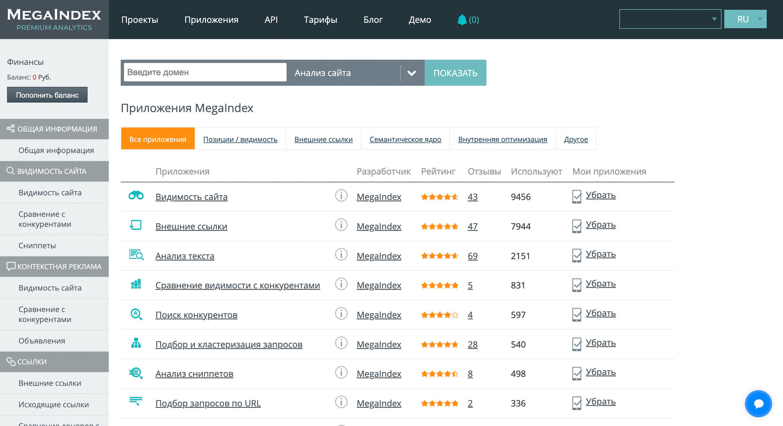Toggle the checkmark for Видимость сайта app
The width and height of the screenshot is (783, 426).
(577, 196)
